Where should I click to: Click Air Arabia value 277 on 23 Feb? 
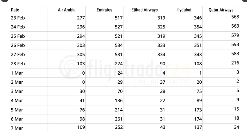(x=80, y=18)
